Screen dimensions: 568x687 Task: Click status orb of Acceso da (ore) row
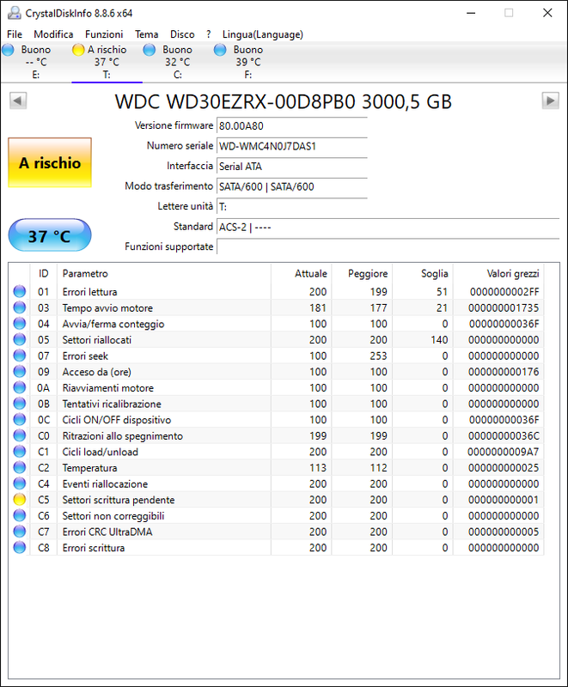[19, 372]
